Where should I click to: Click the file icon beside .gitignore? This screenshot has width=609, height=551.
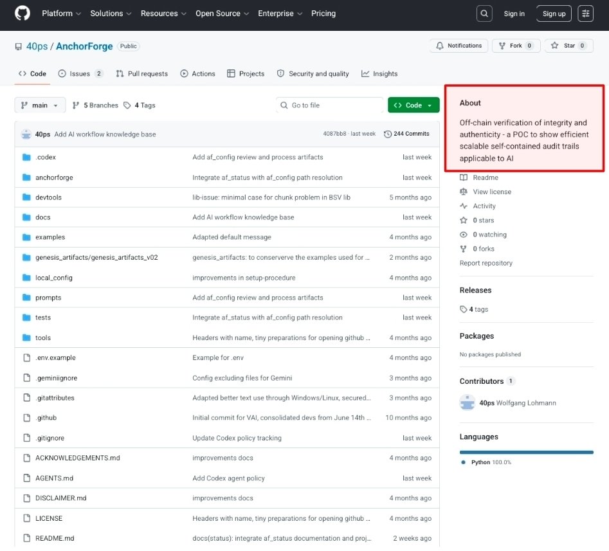[27, 438]
